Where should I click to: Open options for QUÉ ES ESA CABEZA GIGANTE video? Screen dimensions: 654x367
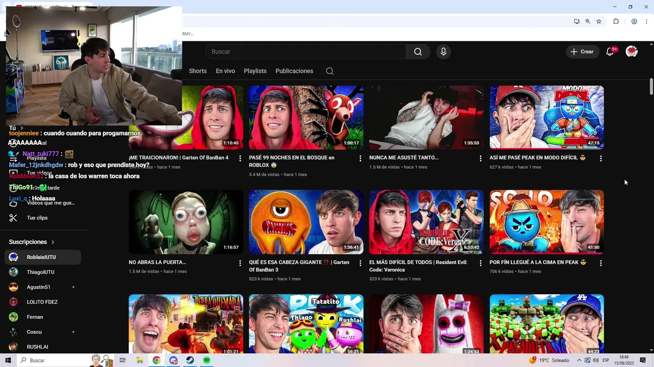click(360, 263)
